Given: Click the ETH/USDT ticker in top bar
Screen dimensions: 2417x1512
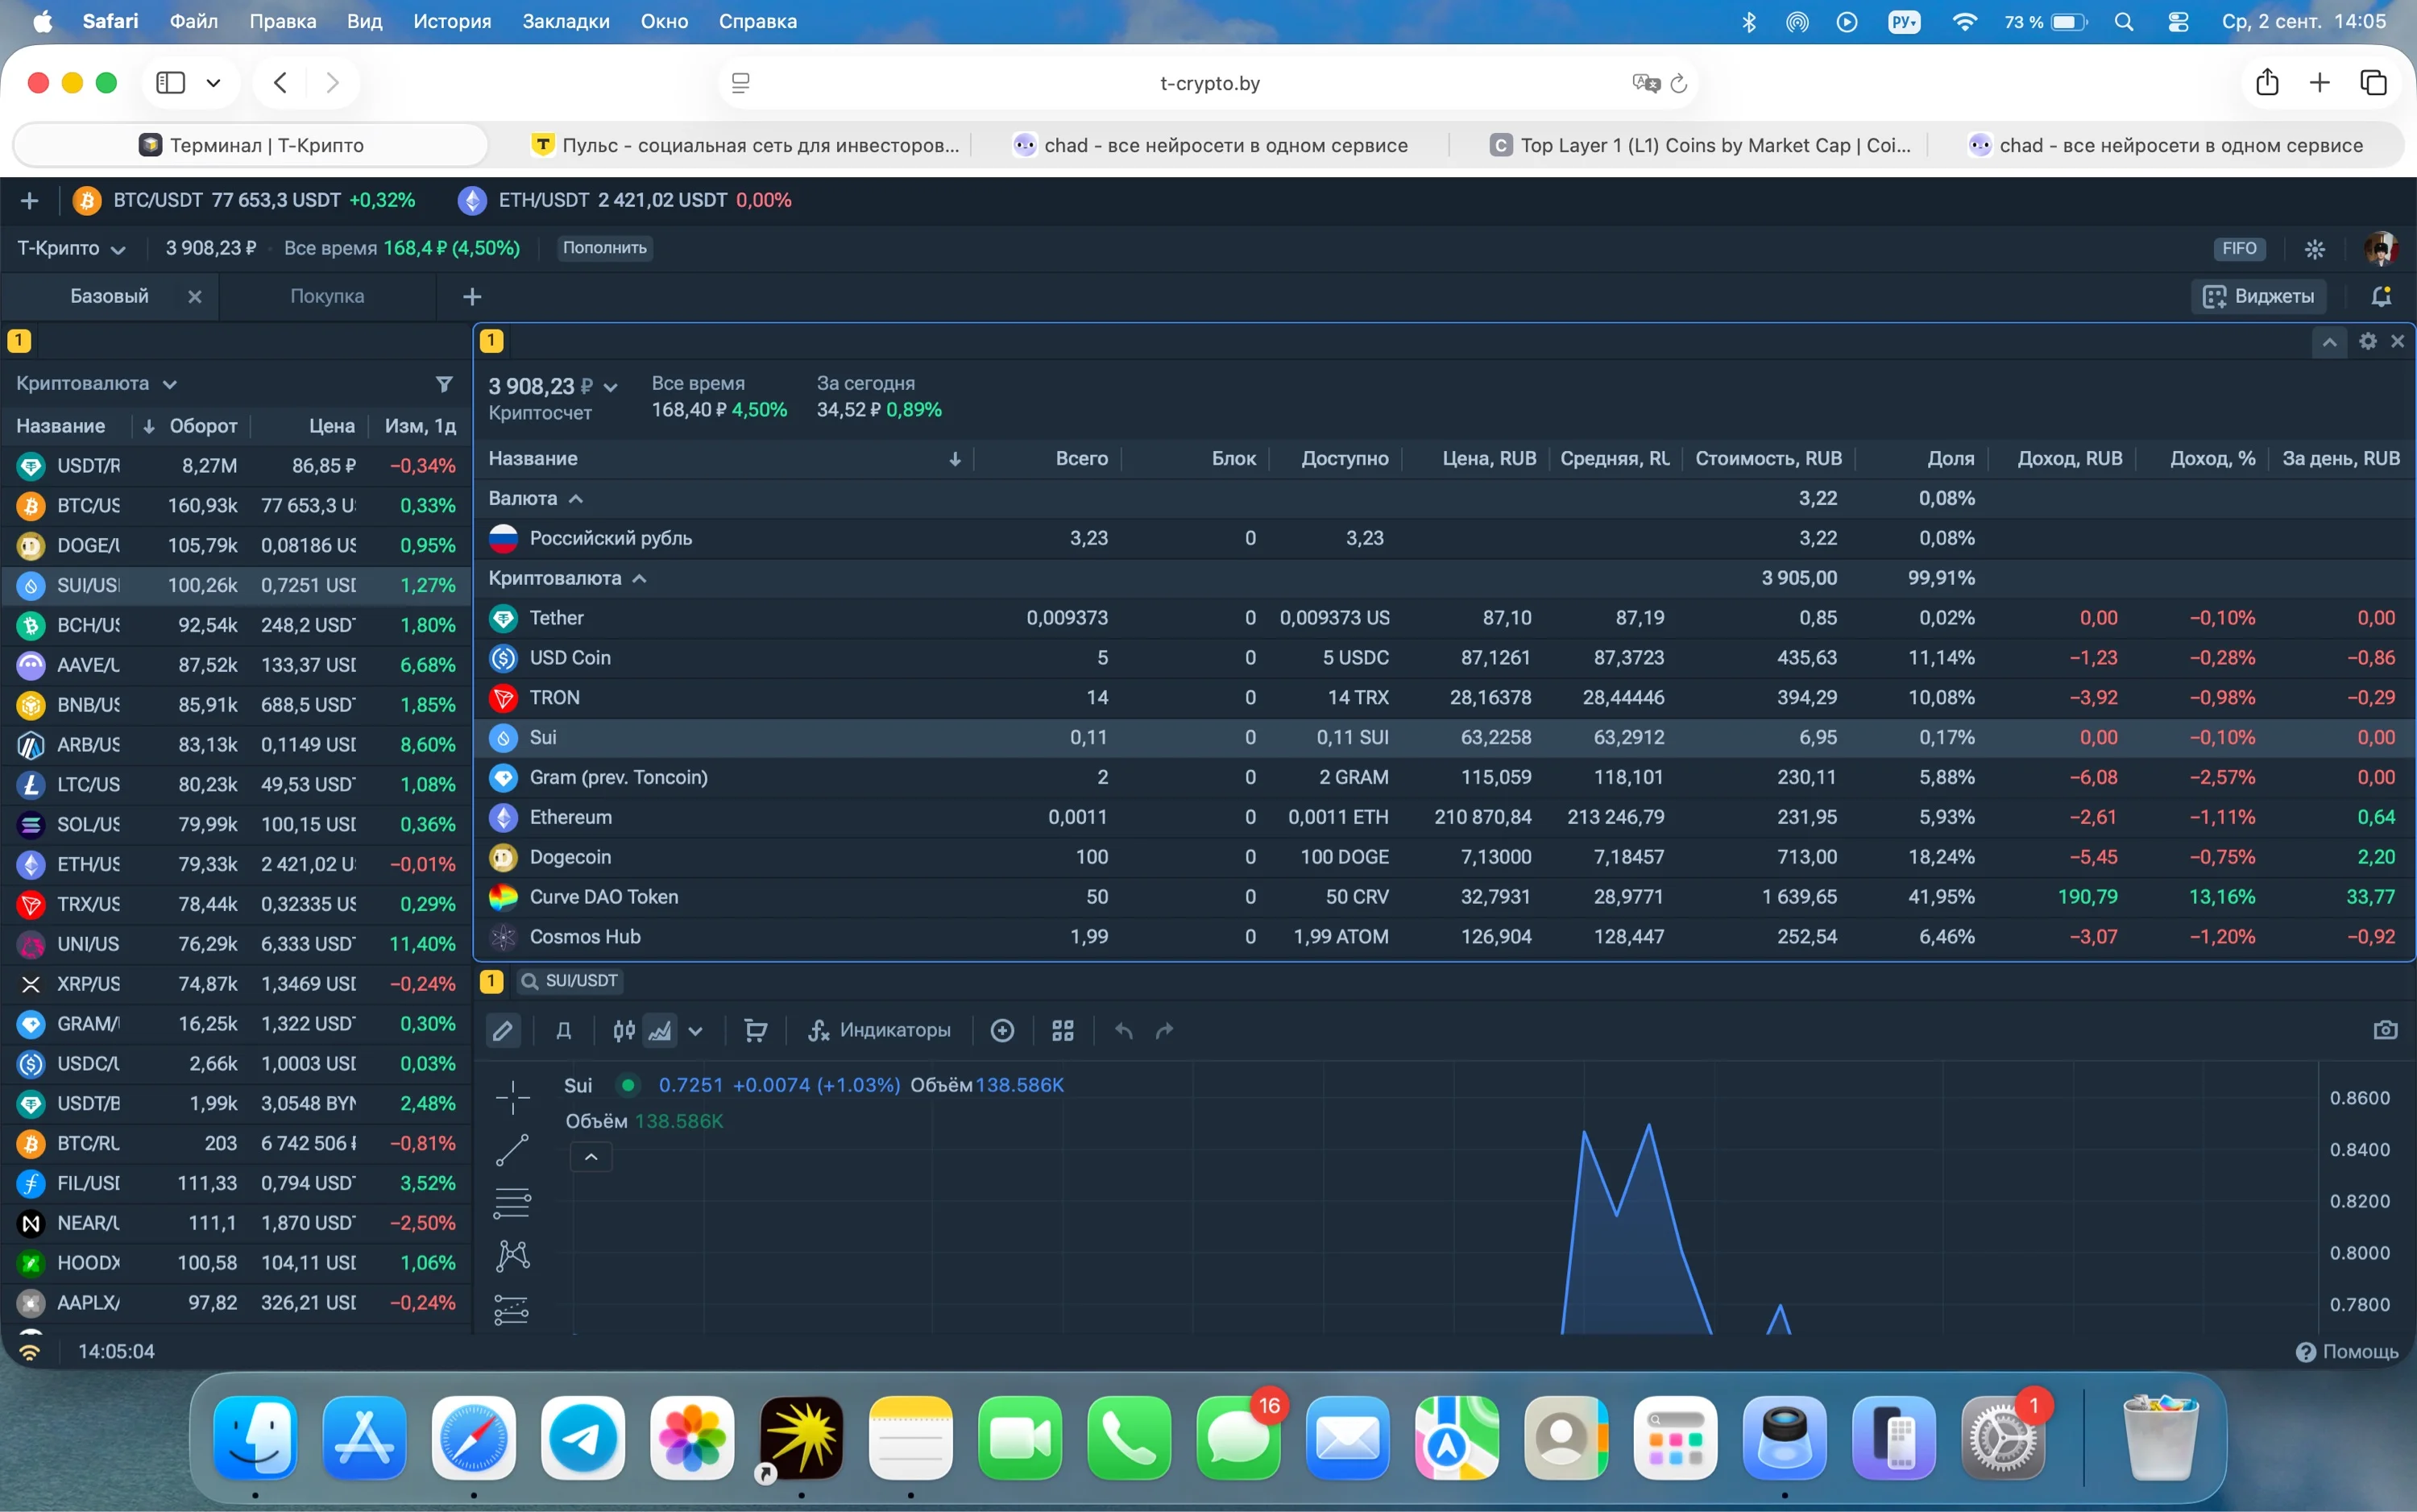Looking at the screenshot, I should (624, 200).
